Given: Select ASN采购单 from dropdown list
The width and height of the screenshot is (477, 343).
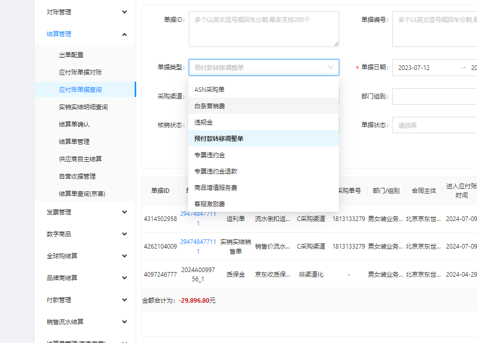Looking at the screenshot, I should (x=209, y=90).
